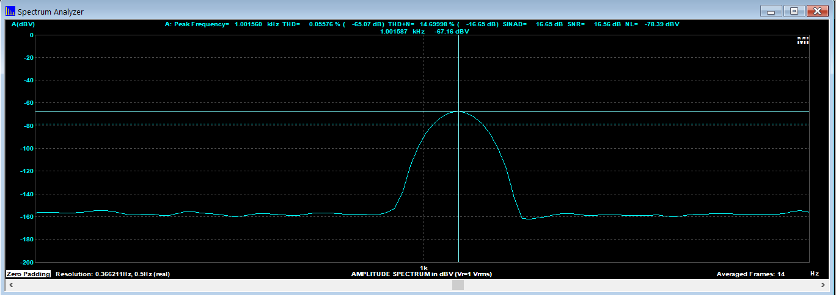Click the left arrow of horizontal scrollbar
The width and height of the screenshot is (836, 295).
point(10,285)
